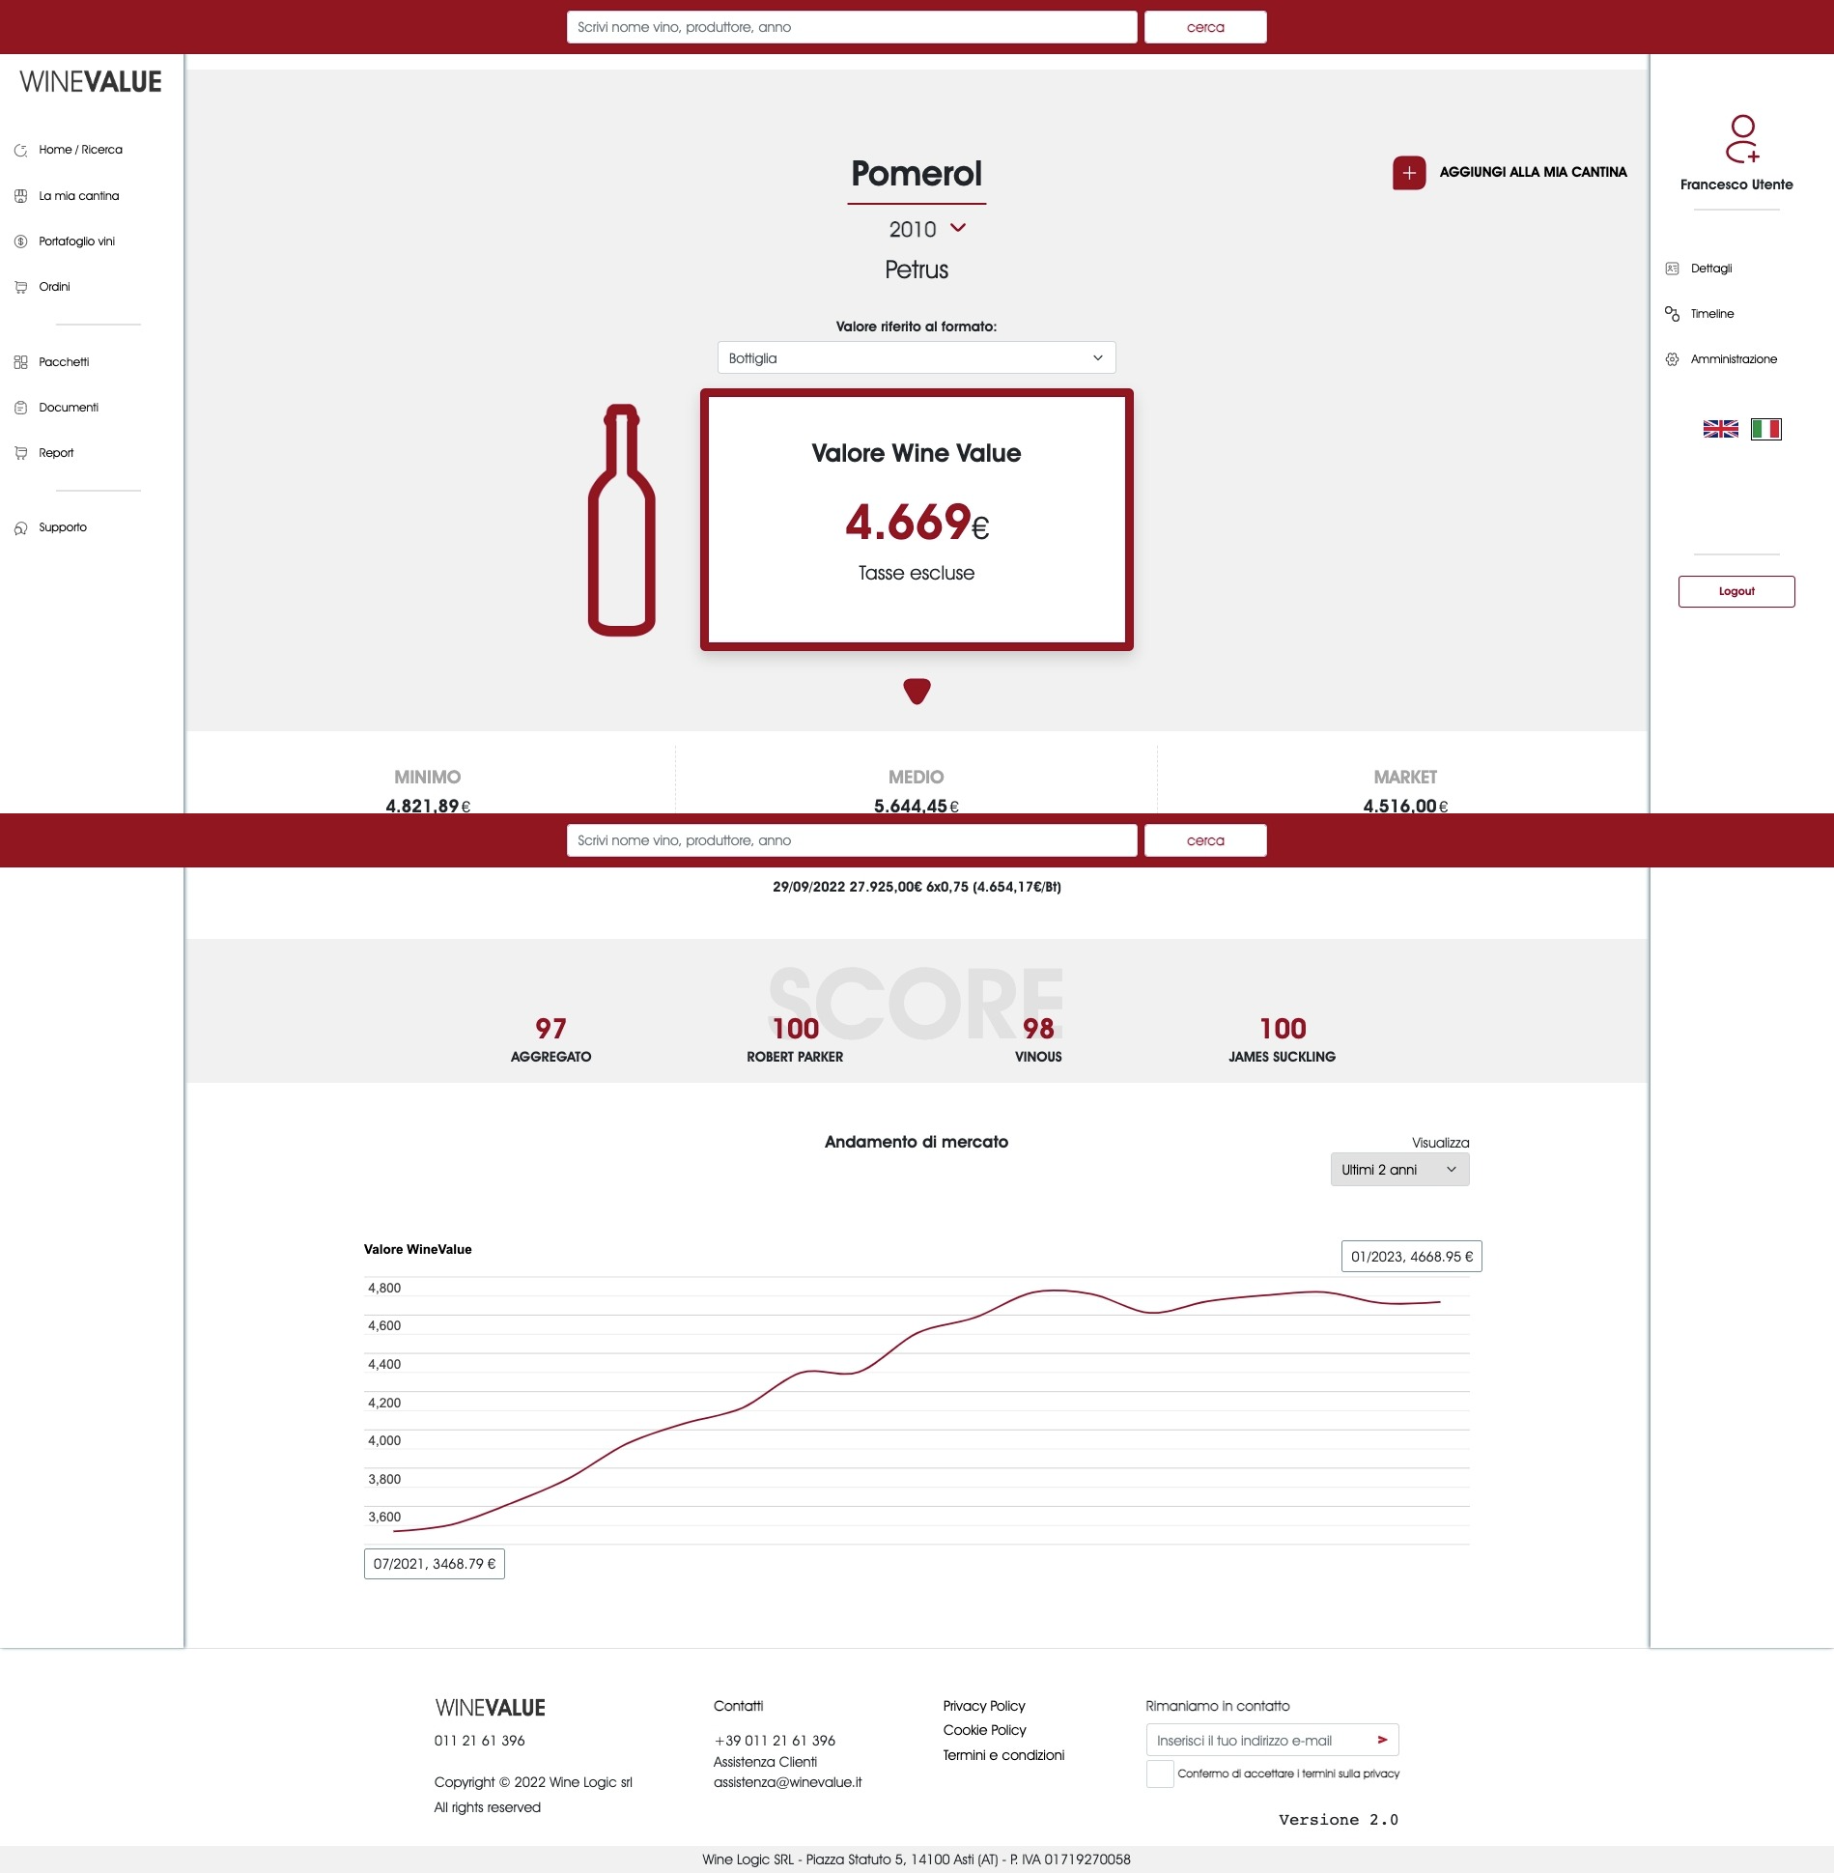
Task: Select Ordini in the sidebar
Action: coord(54,287)
